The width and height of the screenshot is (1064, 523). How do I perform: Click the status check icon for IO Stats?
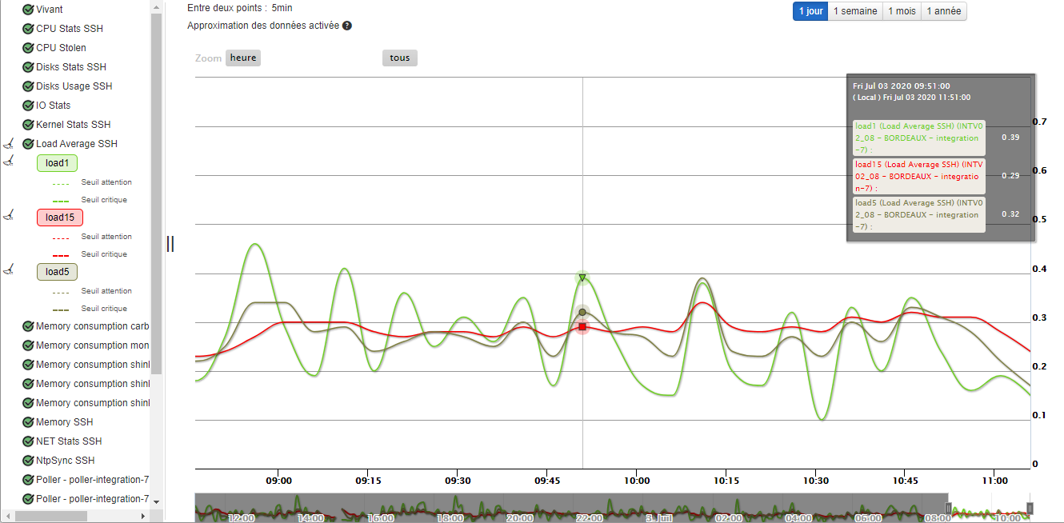(x=28, y=106)
